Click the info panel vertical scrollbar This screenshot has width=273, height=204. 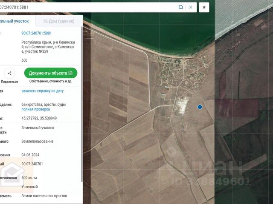tap(82, 104)
